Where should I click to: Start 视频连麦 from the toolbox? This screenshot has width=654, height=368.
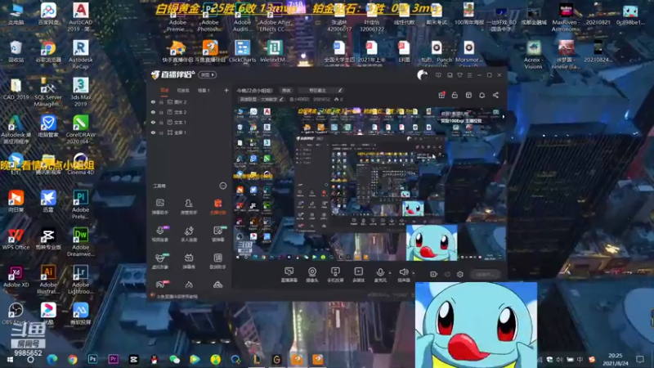[159, 234]
